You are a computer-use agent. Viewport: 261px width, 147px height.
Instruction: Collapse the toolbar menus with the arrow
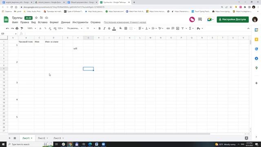248,29
